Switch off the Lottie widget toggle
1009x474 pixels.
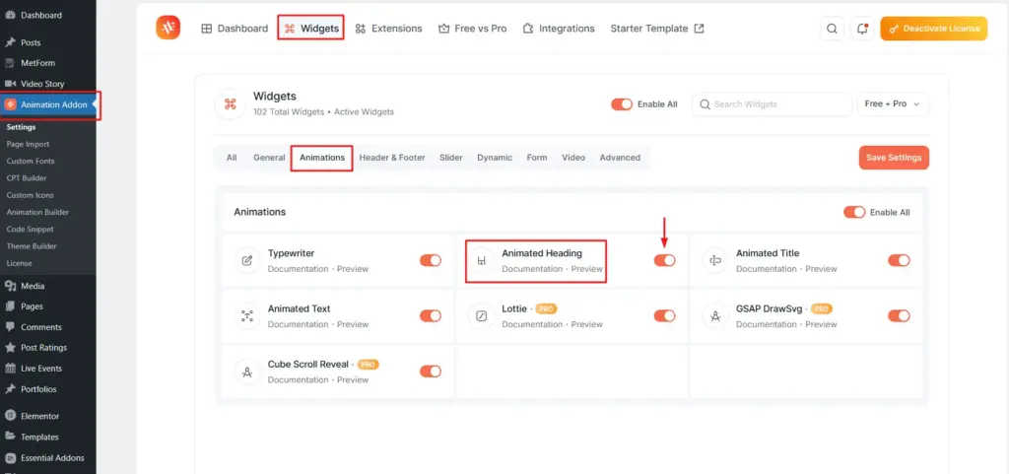(664, 315)
